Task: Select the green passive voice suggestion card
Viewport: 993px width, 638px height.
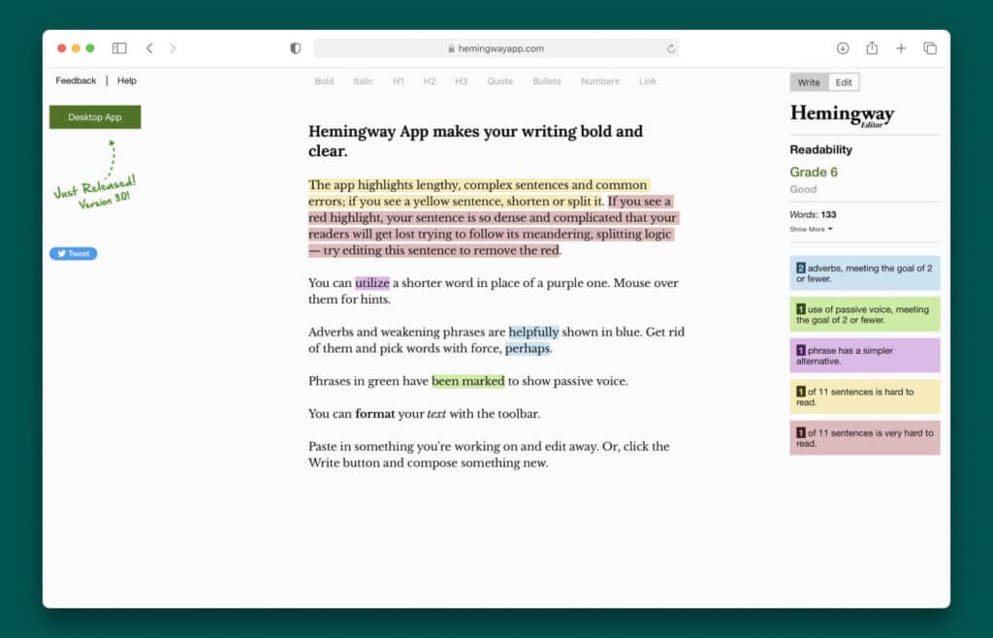Action: click(864, 316)
